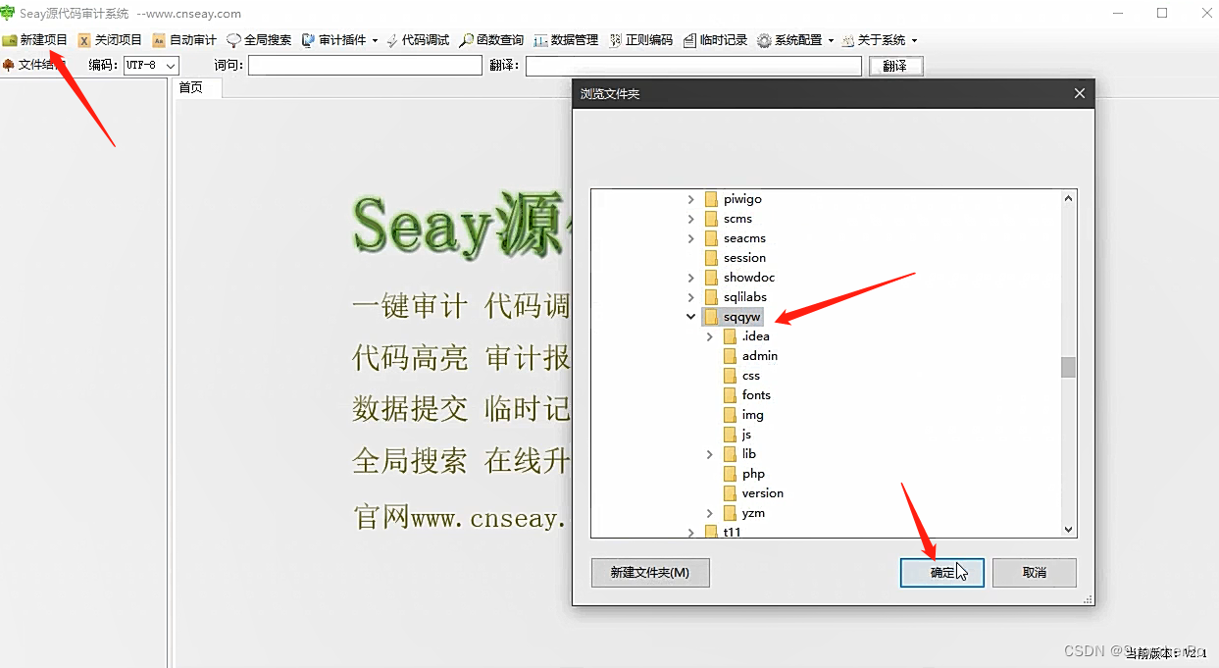Click the 关闭项目 close project toolbar button
The height and width of the screenshot is (668, 1219).
pos(110,40)
